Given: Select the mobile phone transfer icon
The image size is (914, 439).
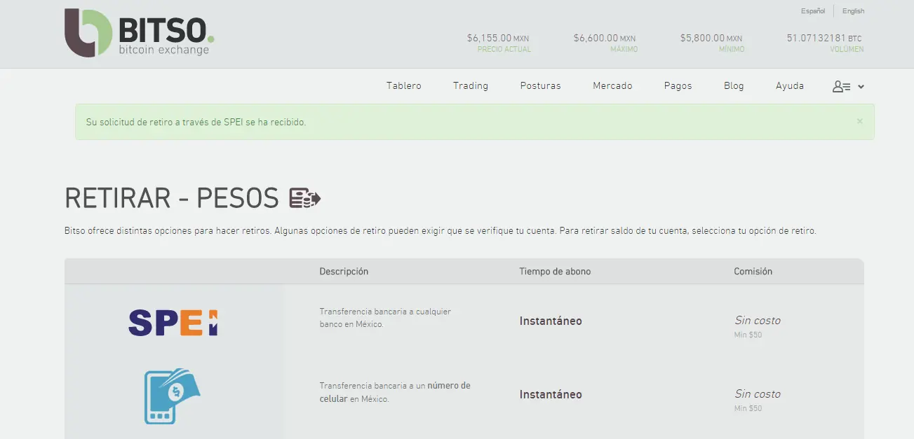Looking at the screenshot, I should pos(172,396).
